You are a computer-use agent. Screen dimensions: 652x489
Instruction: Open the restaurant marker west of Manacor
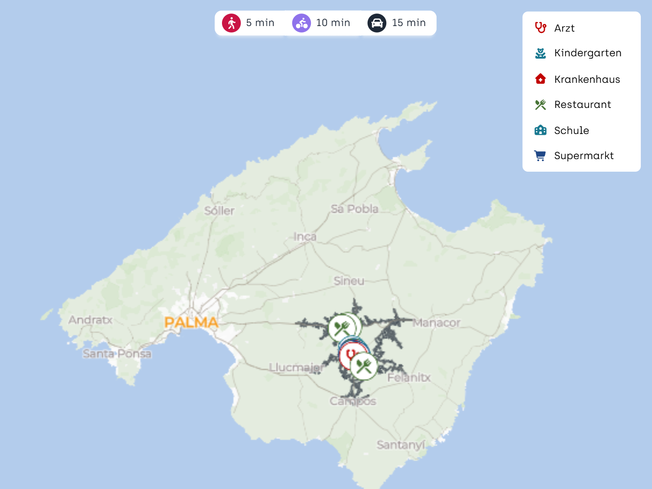tap(342, 328)
